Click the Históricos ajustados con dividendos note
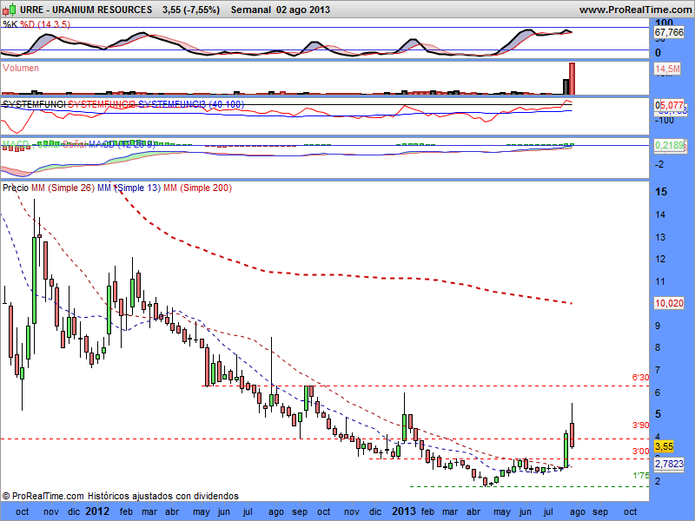The image size is (695, 521). point(162,496)
